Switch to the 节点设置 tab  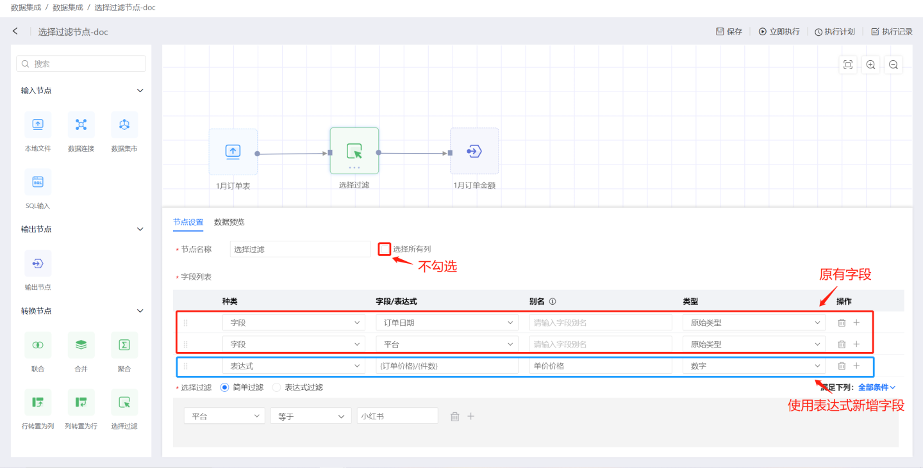(x=188, y=222)
